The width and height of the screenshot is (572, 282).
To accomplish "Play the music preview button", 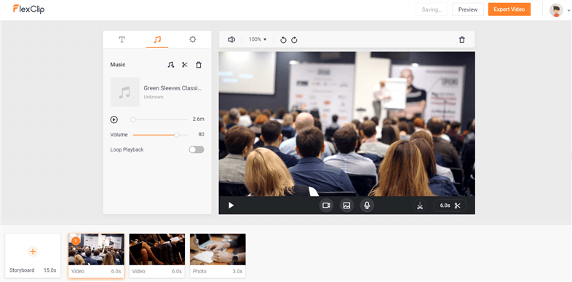I will pos(114,120).
